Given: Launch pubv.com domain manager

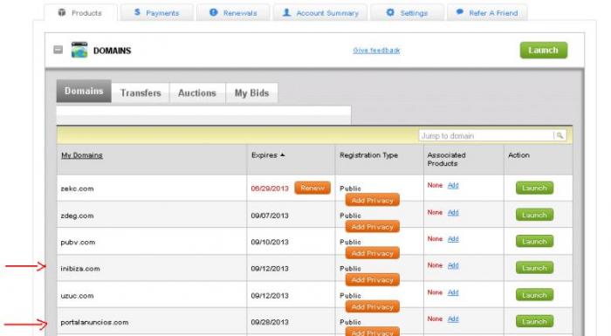Looking at the screenshot, I should click(534, 241).
